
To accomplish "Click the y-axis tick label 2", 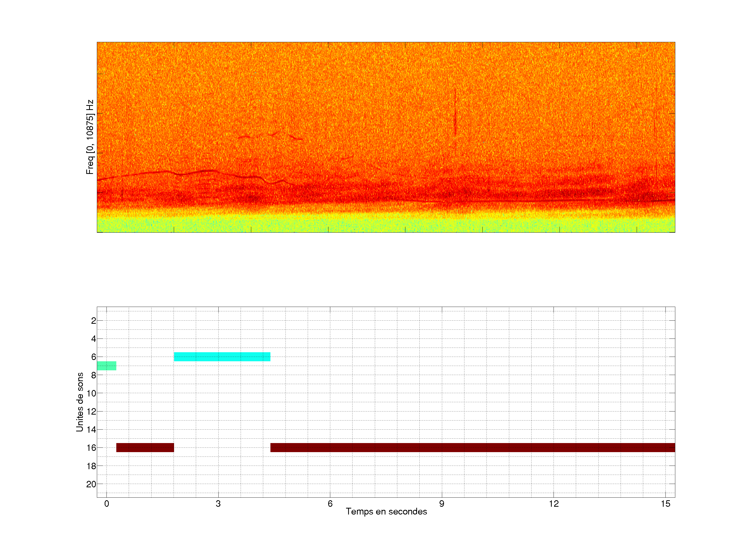I will pyautogui.click(x=94, y=321).
